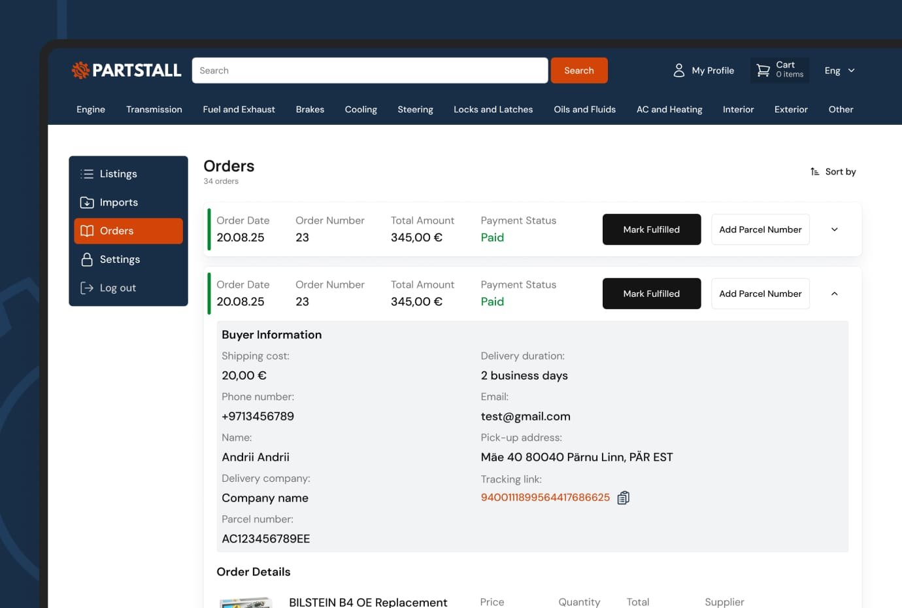The width and height of the screenshot is (902, 608).
Task: Add parcel number to expanded second order
Action: pyautogui.click(x=760, y=294)
